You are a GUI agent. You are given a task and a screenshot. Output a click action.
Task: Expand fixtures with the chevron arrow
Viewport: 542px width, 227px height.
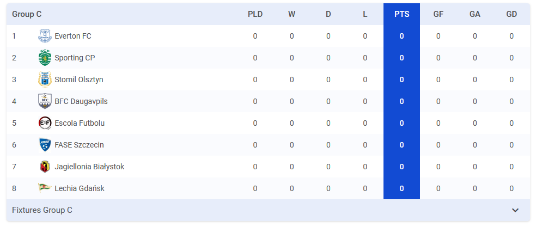515,210
